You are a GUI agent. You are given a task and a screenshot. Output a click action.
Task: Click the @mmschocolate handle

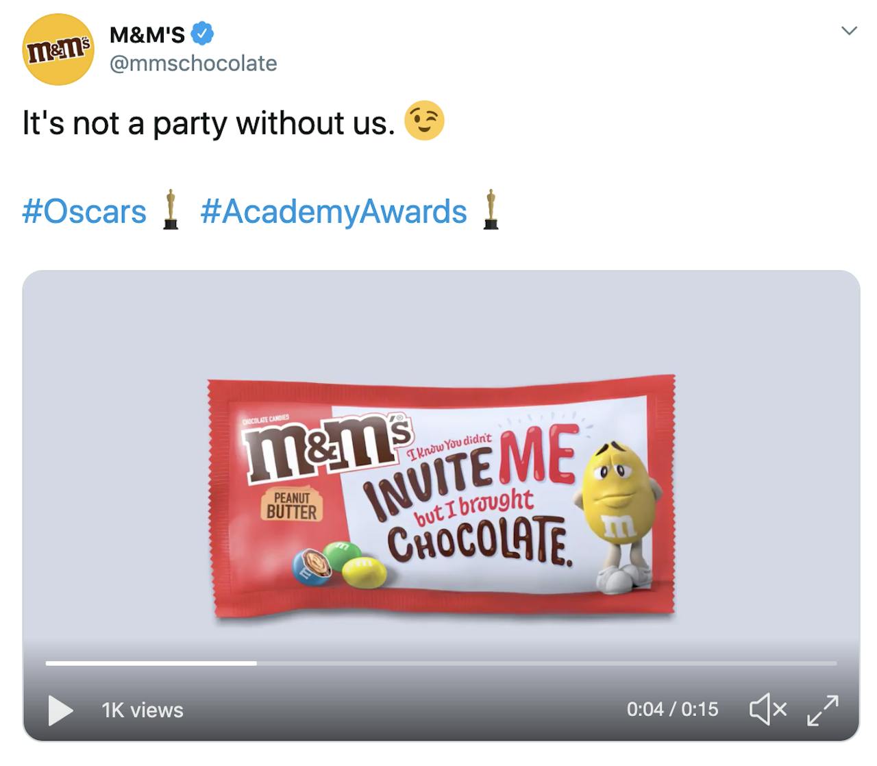193,63
